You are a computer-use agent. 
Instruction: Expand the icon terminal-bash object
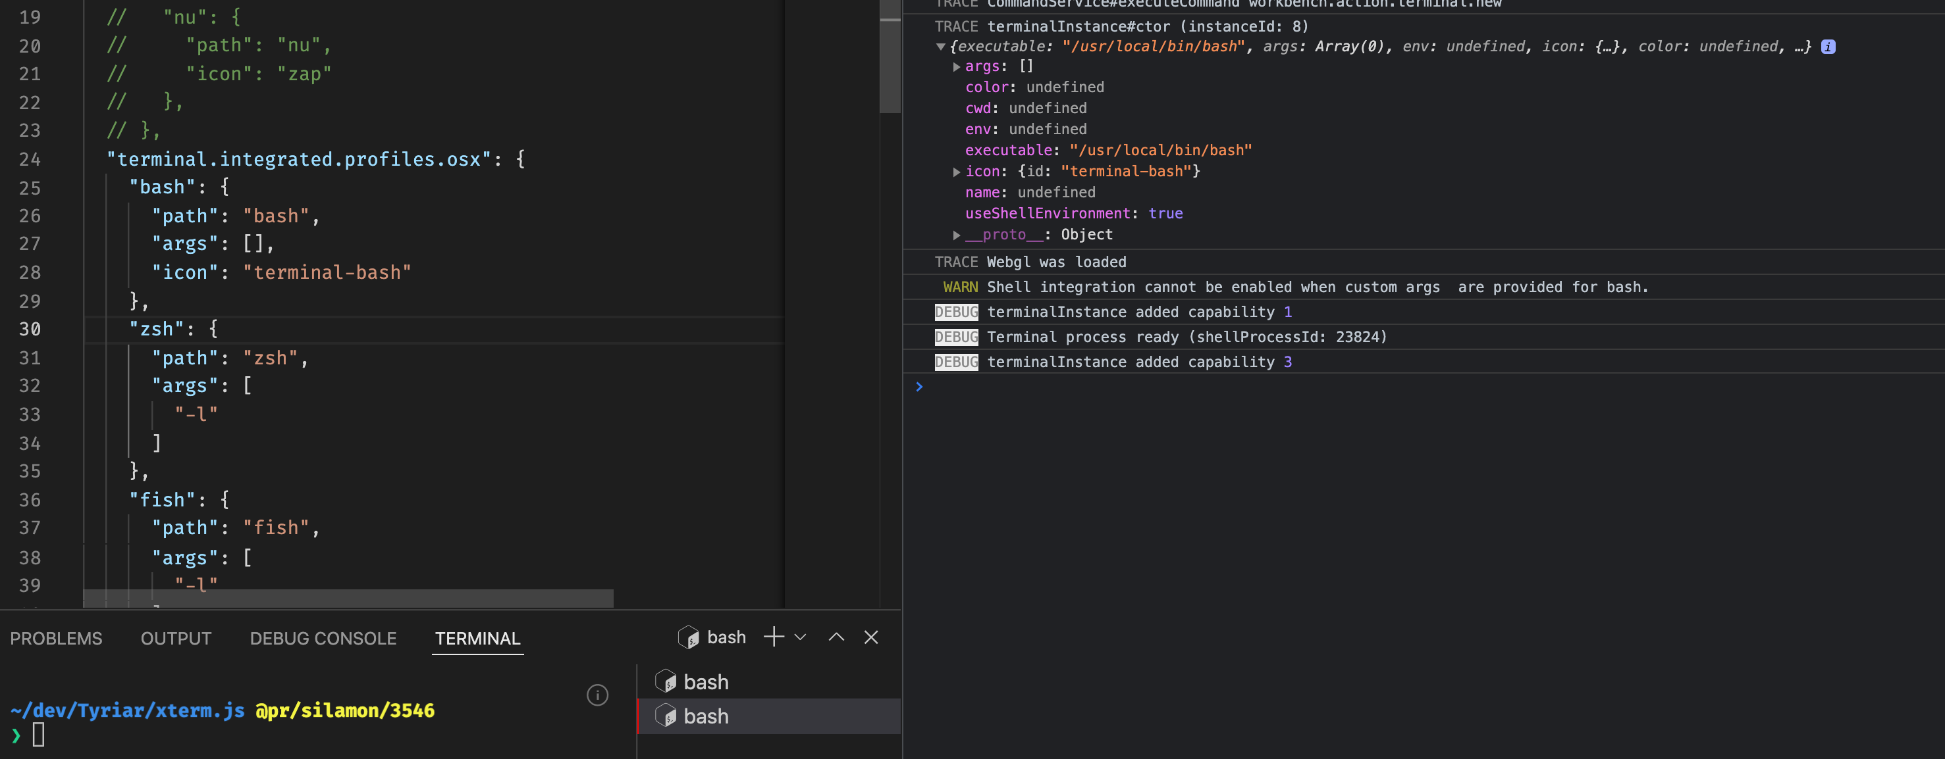click(x=955, y=171)
